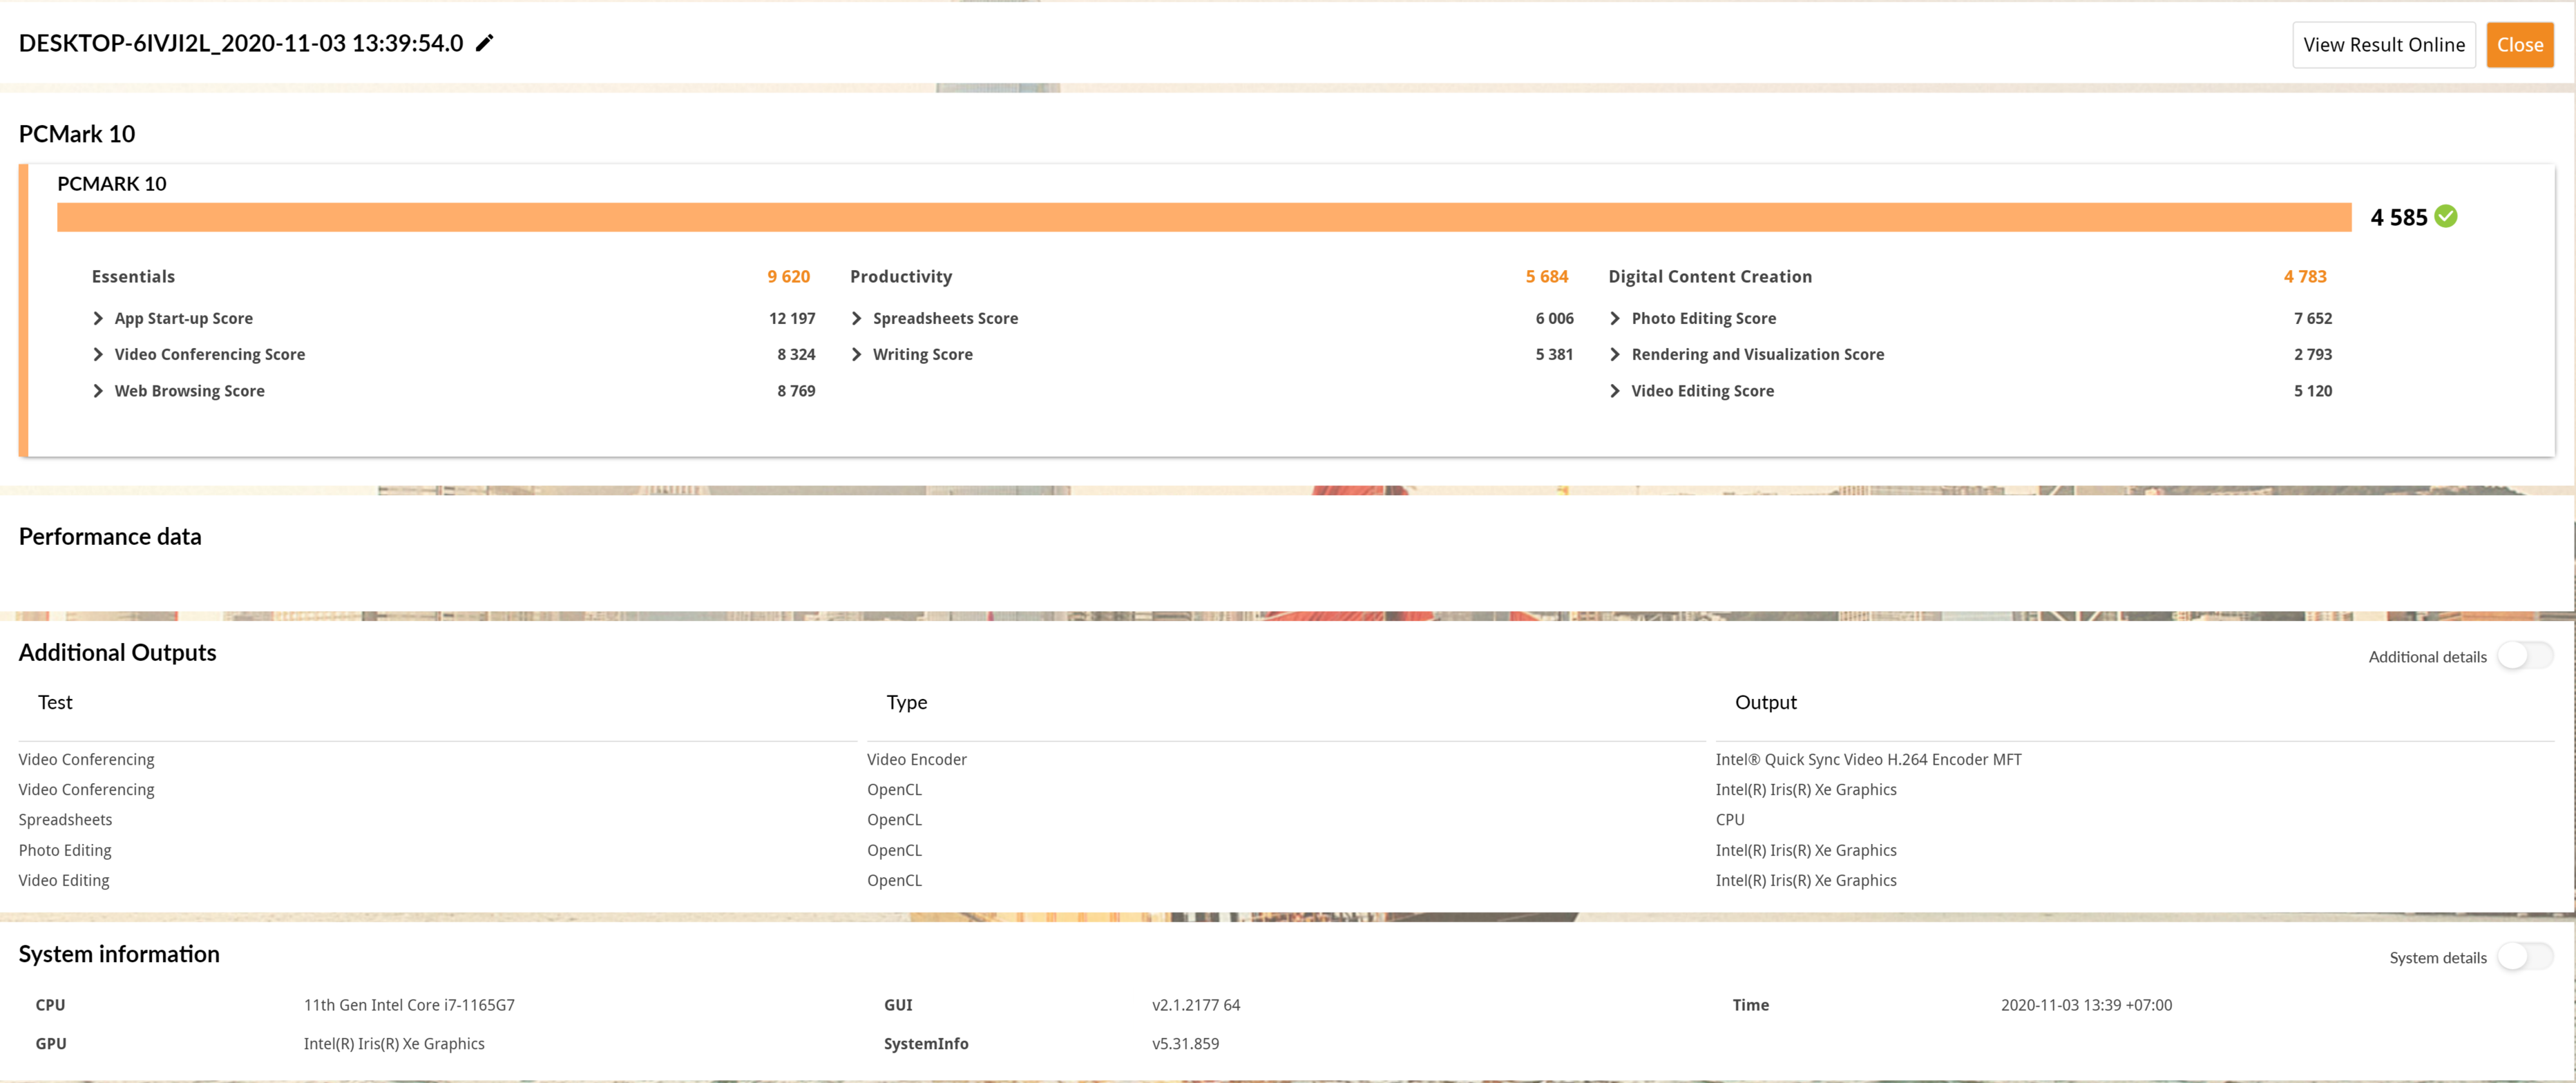Click the Test column header
Screen dimensions: 2576x1083
tap(55, 702)
